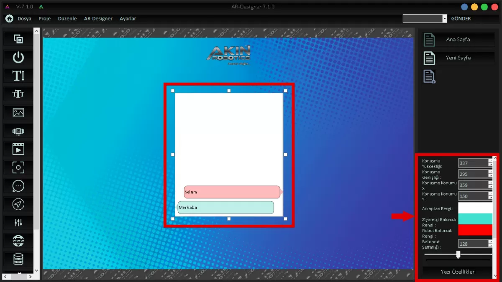Select the database tool icon
Screen dimensions: 502x282
point(18,259)
